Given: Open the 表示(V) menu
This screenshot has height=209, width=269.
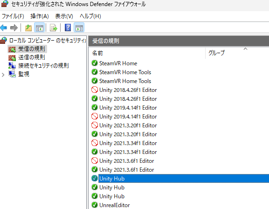Looking at the screenshot, I should click(64, 16).
